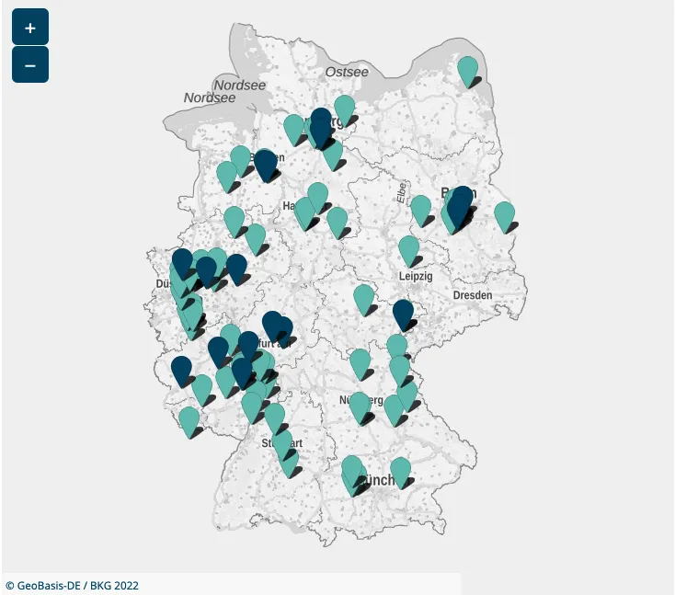
Task: Click the teal marker directly below the Ostsee label
Action: click(344, 108)
